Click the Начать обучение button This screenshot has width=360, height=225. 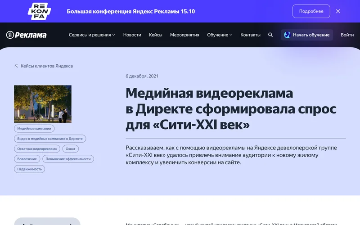307,35
